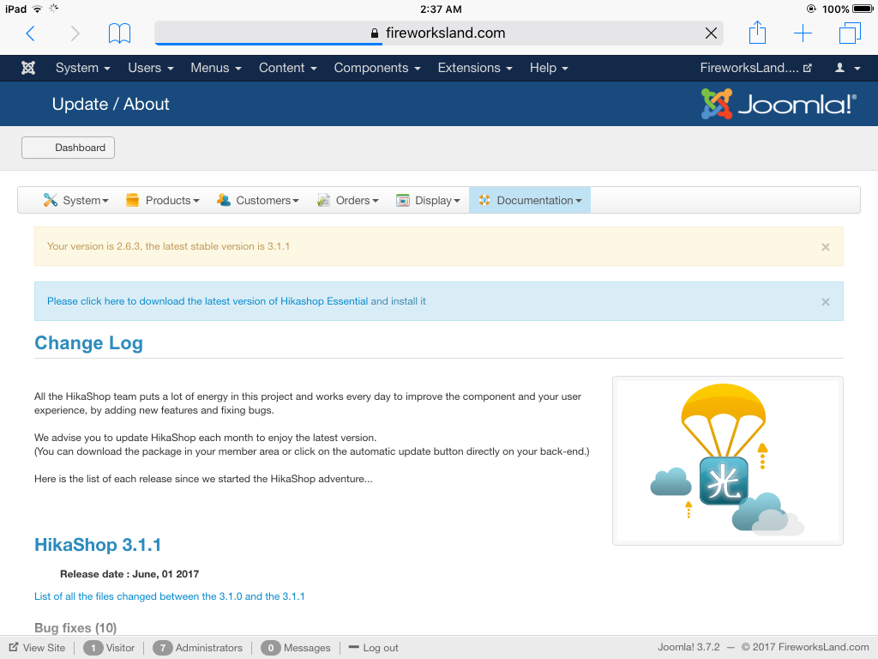Expand the HikaShop Products dropdown

[x=162, y=200]
